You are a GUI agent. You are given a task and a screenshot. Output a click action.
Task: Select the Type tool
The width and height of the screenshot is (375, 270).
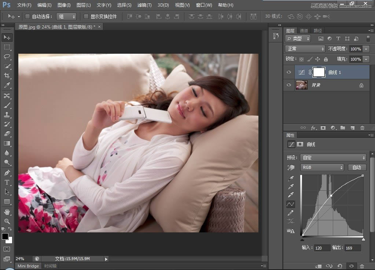pyautogui.click(x=7, y=182)
